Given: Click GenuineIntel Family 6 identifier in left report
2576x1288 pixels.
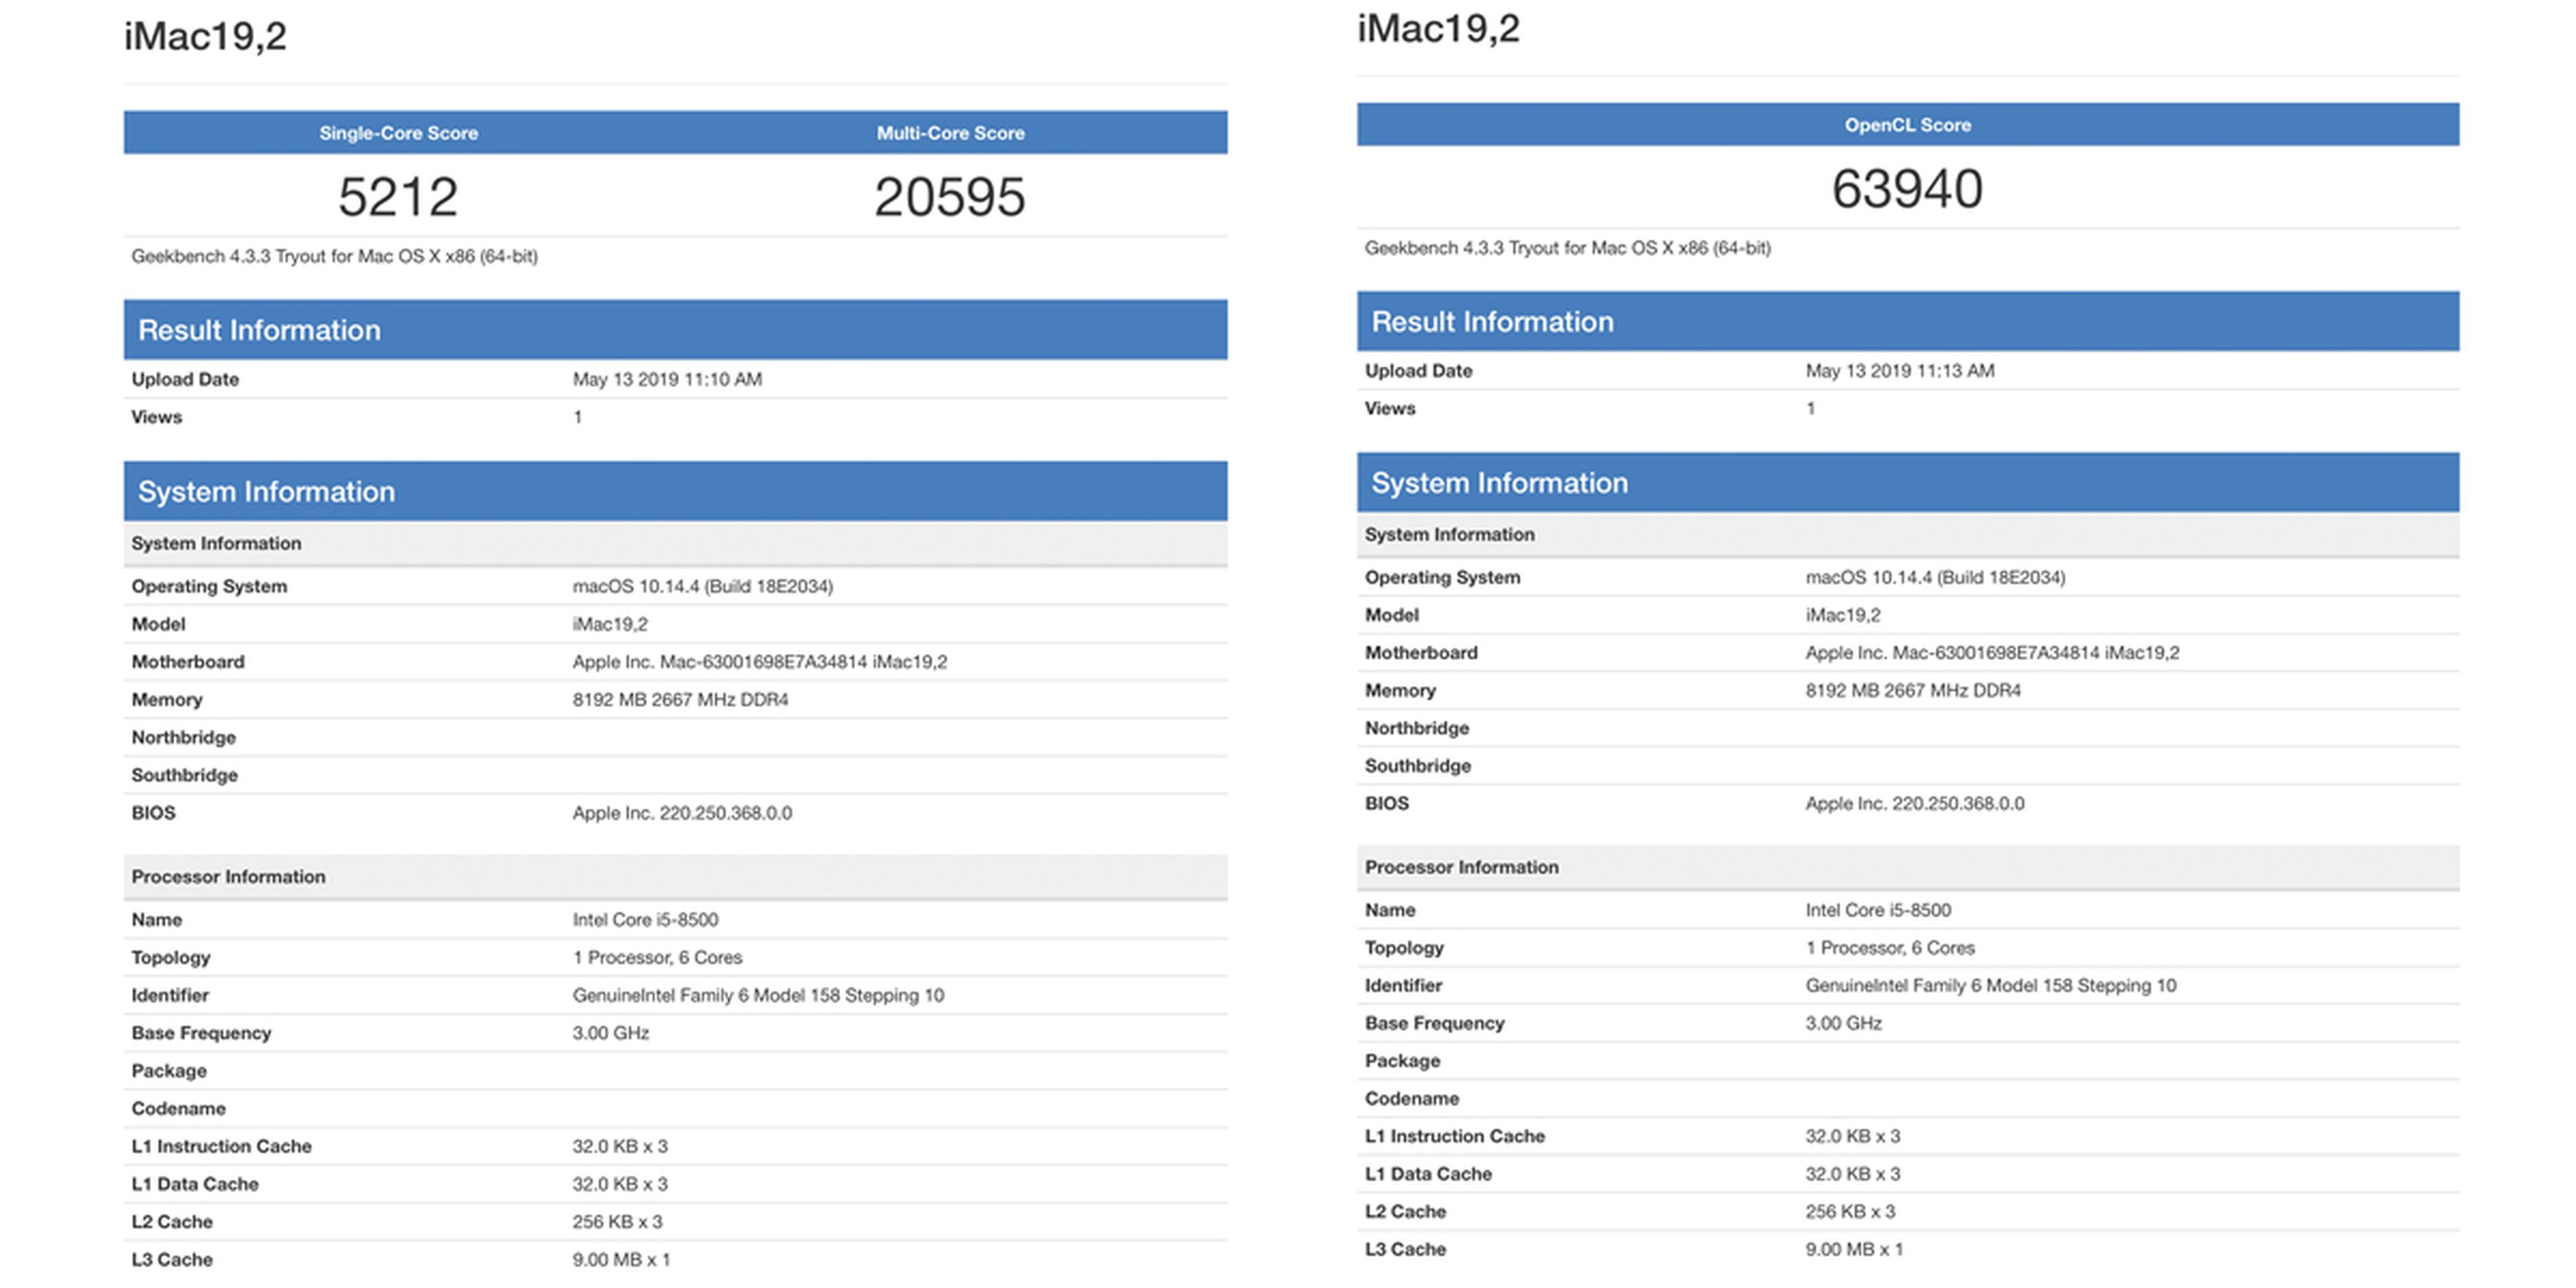Looking at the screenshot, I should click(758, 996).
